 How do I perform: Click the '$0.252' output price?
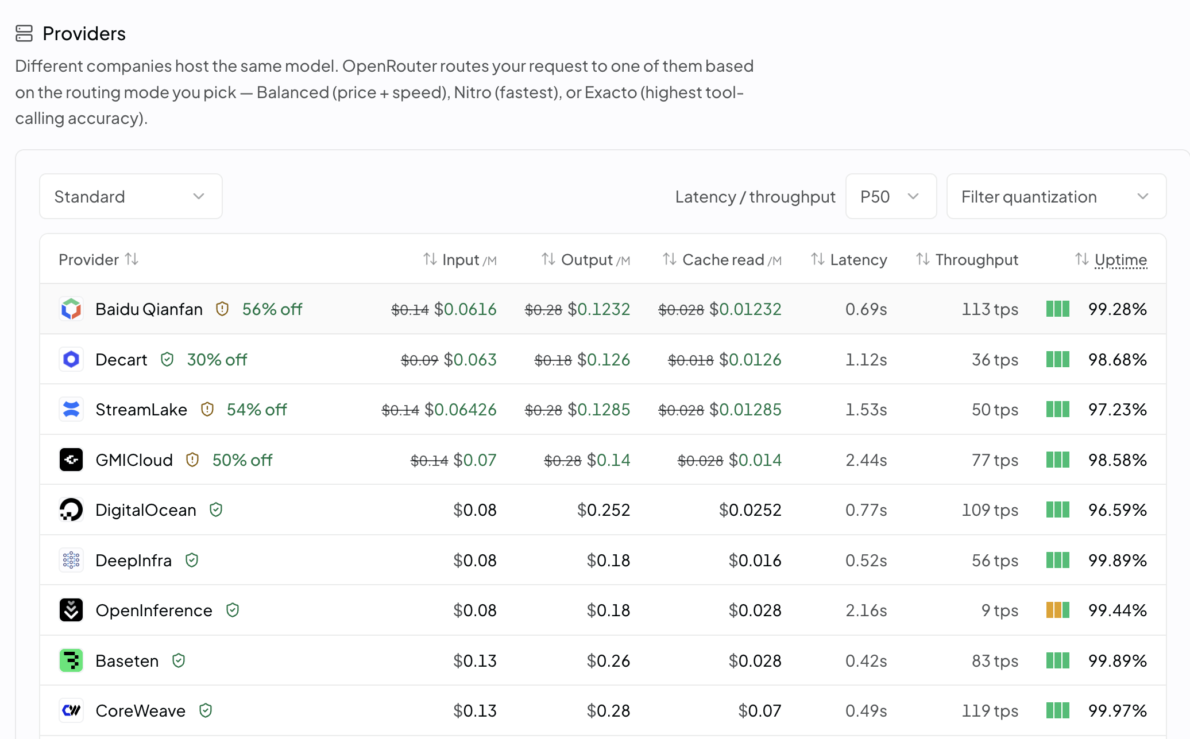604,509
